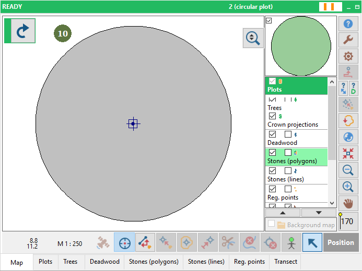Click the blue globe button
Image resolution: width=362 pixels, height=271 pixels.
coord(348,137)
